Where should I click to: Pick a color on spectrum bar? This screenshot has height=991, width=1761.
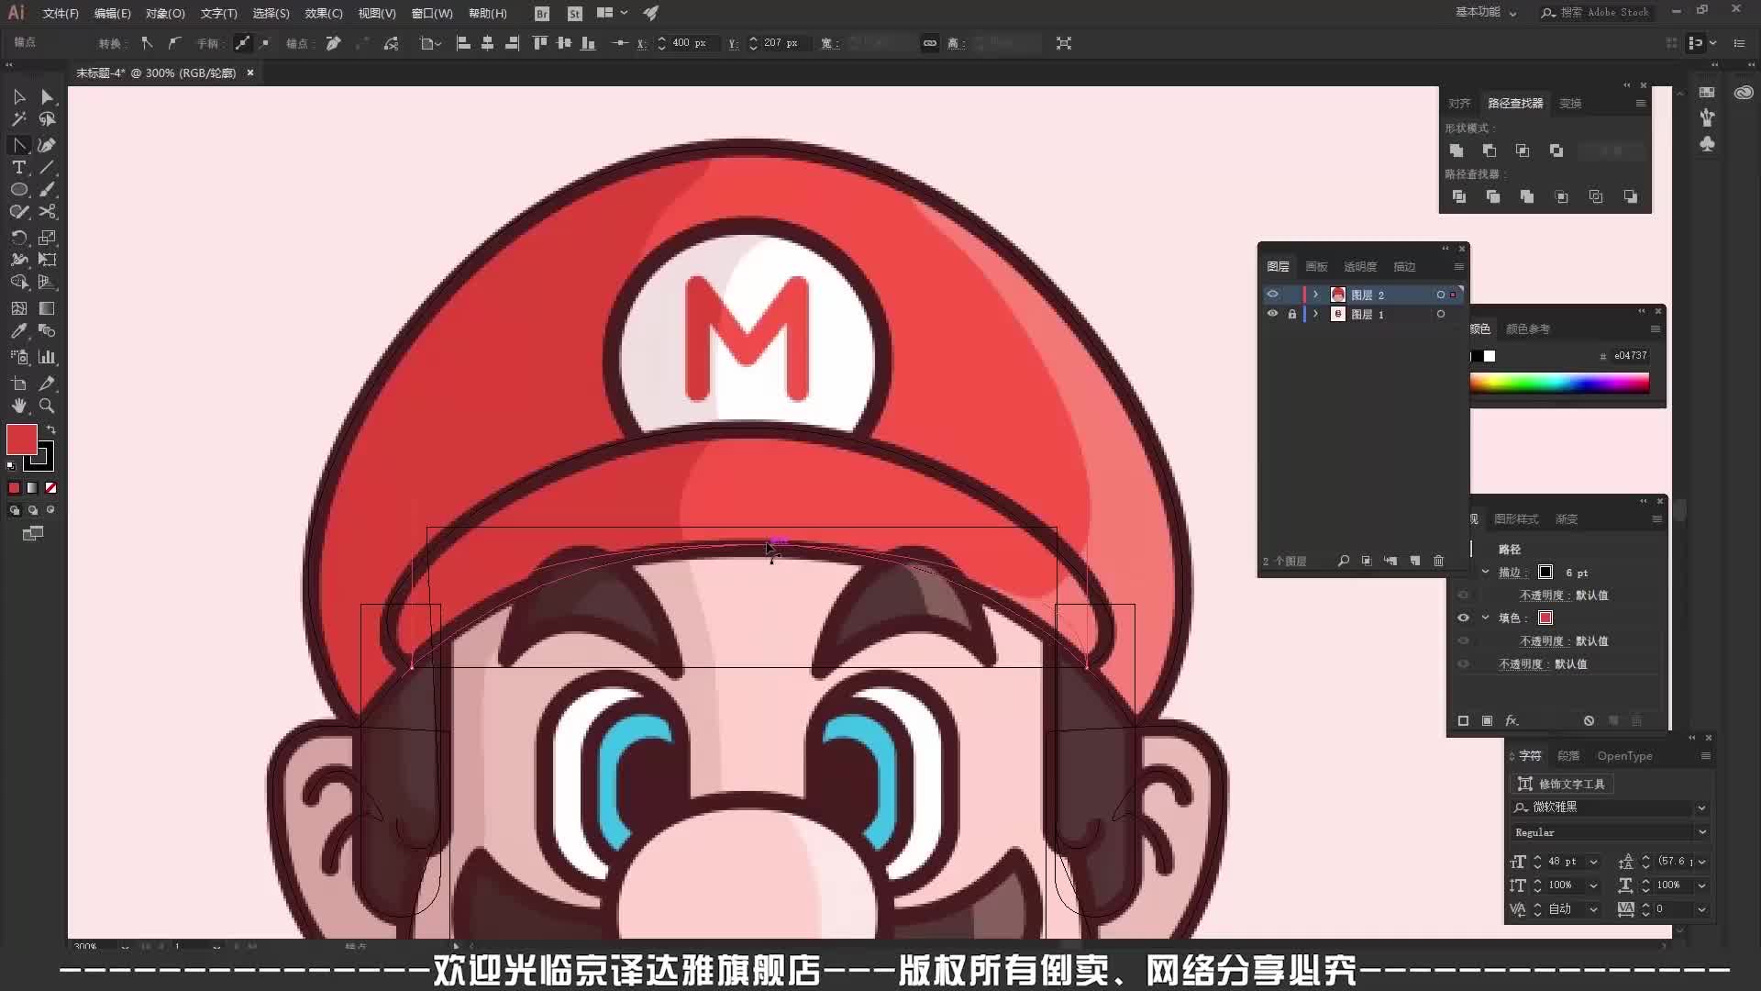(1559, 383)
